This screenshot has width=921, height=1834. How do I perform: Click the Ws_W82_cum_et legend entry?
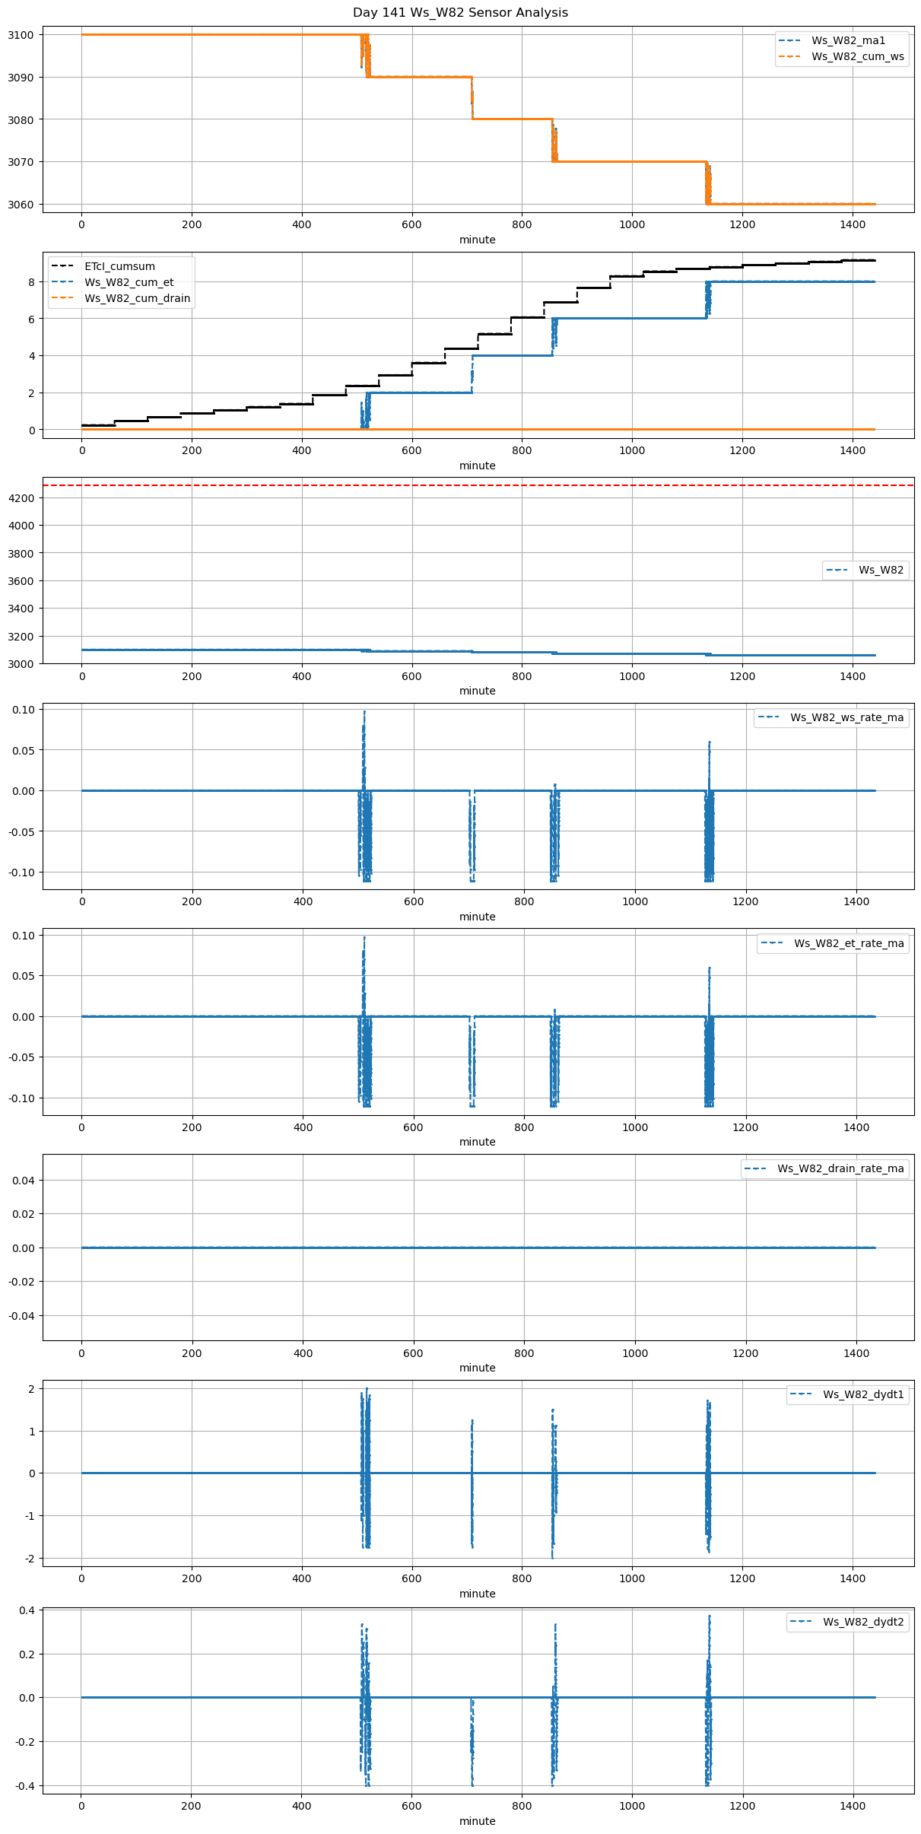(129, 282)
